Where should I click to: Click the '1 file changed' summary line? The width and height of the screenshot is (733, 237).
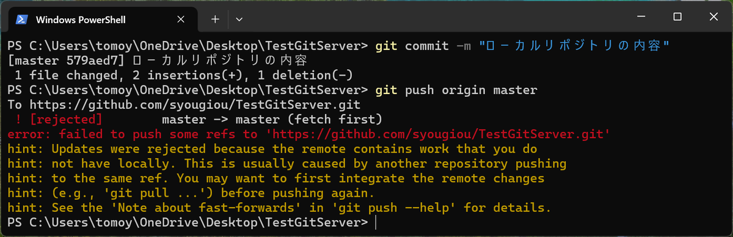tap(184, 75)
